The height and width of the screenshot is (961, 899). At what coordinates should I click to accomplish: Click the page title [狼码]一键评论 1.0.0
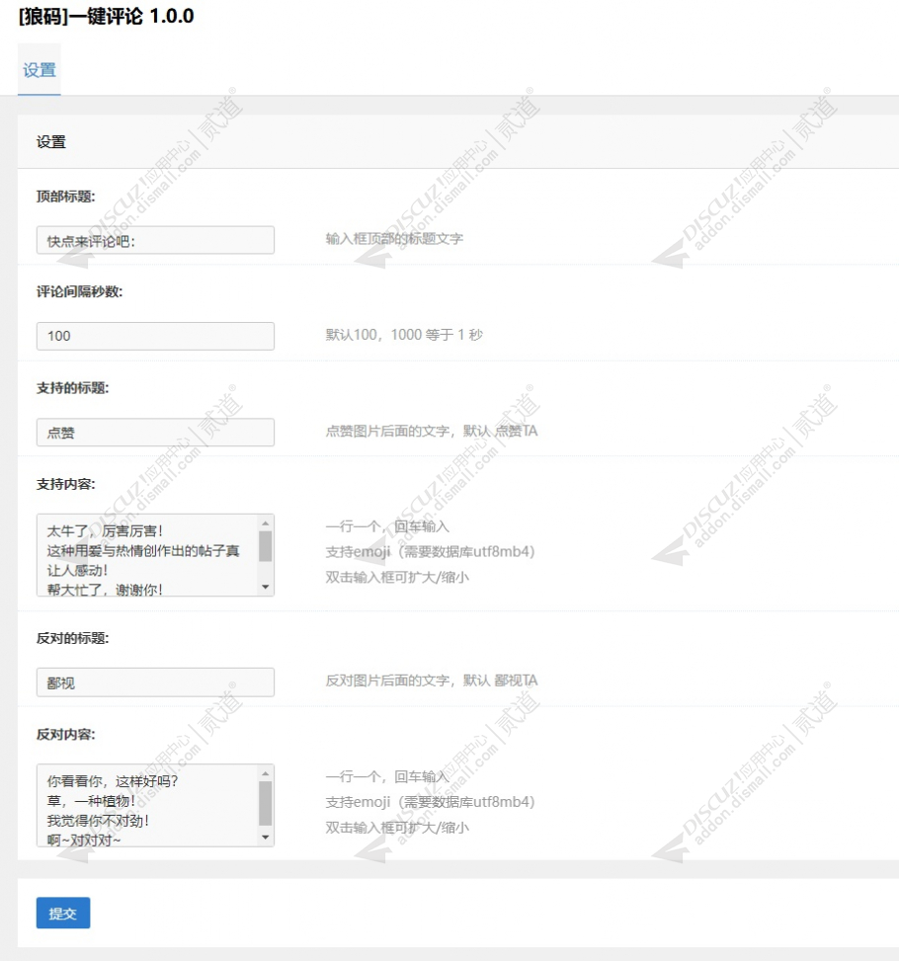pos(106,16)
